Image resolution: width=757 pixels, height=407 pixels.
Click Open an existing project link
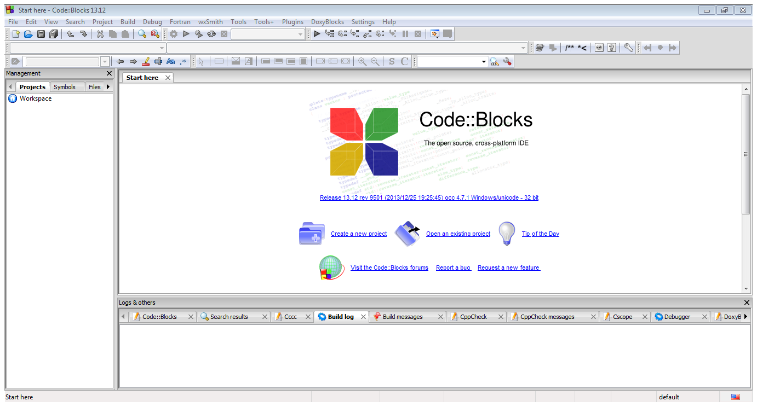click(x=458, y=234)
